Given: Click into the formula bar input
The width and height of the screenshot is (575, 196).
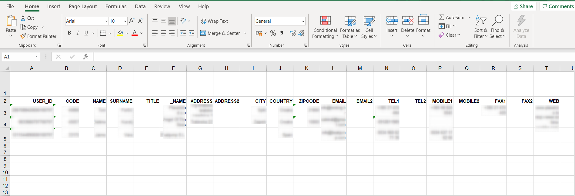Looking at the screenshot, I should pos(334,57).
